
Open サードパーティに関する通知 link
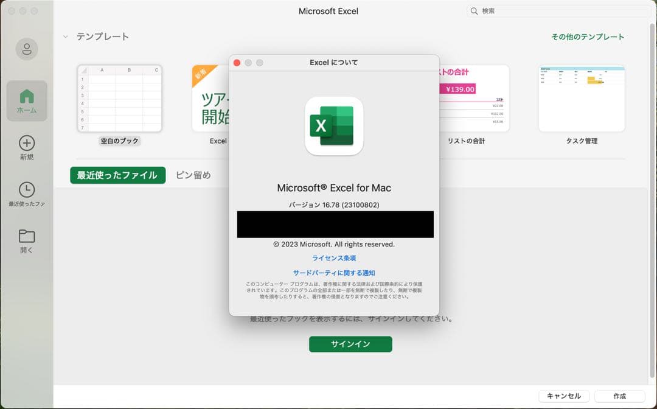point(334,273)
